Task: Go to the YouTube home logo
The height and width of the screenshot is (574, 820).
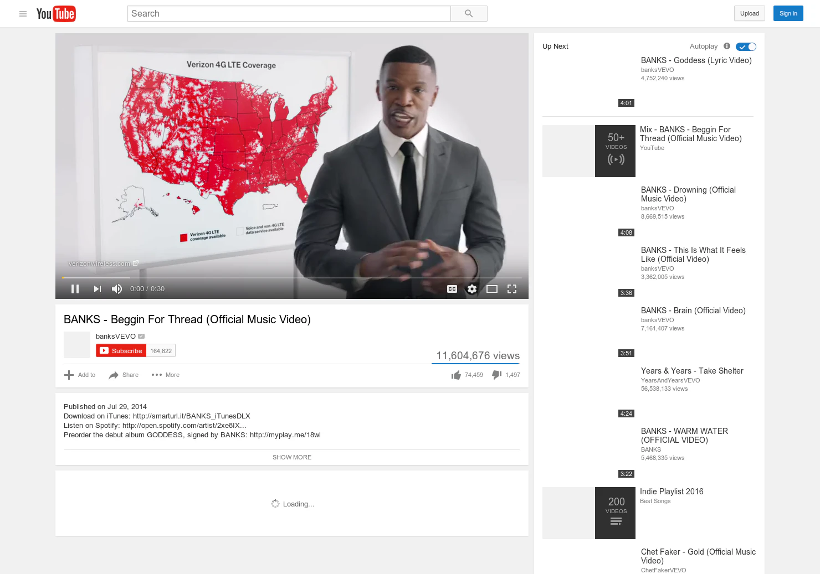Action: pos(56,14)
